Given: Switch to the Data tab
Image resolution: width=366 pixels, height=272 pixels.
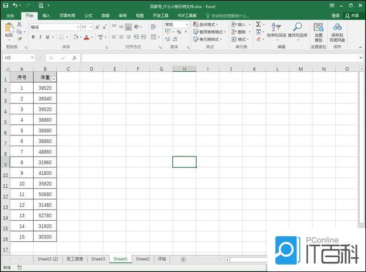Looking at the screenshot, I should point(105,15).
